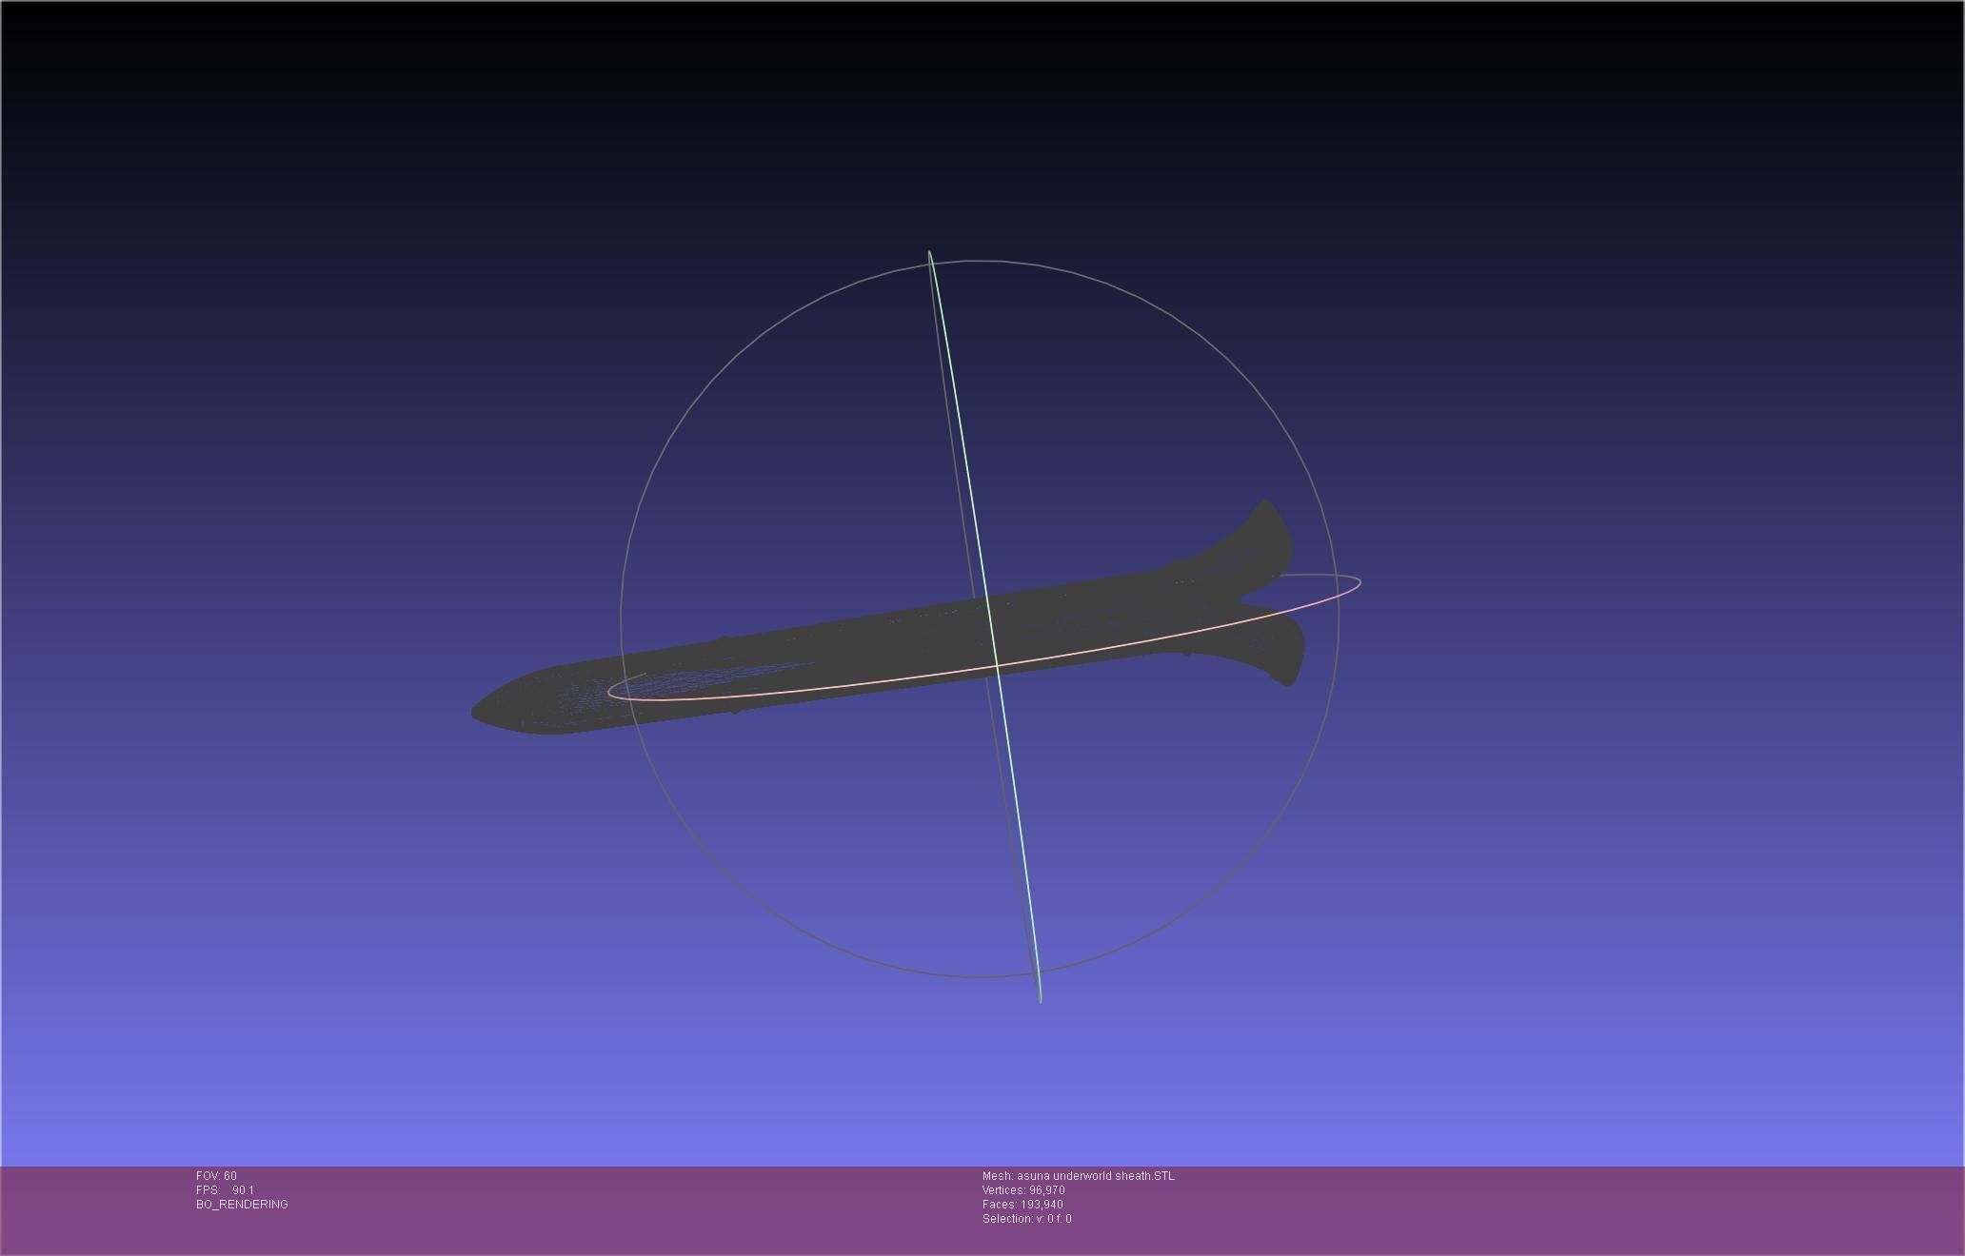Viewport: 1965px width, 1256px height.
Task: Click the BO_RENDERING status label
Action: (242, 1205)
